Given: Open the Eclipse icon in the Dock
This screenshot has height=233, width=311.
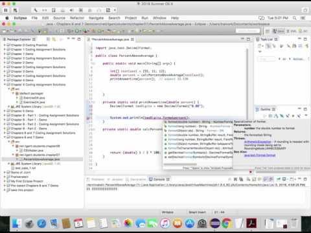Looking at the screenshot, I should tap(215, 223).
